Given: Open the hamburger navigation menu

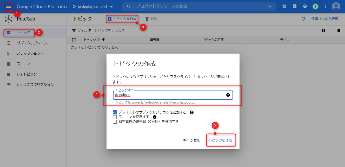Looking at the screenshot, I should tap(9, 7).
